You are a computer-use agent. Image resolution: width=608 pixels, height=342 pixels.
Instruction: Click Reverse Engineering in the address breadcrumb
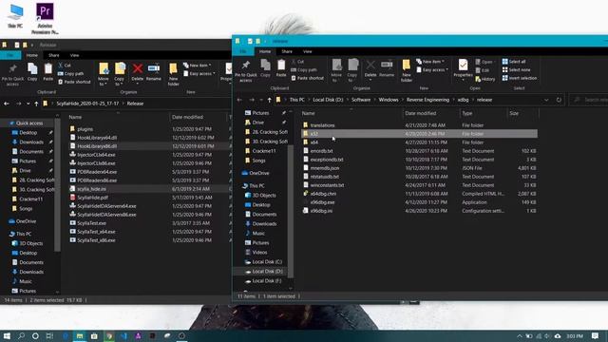pos(427,100)
